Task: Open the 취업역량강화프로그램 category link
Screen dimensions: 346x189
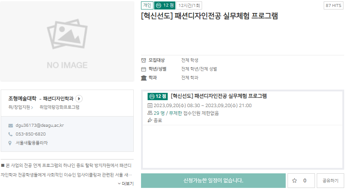Action: (x=59, y=107)
